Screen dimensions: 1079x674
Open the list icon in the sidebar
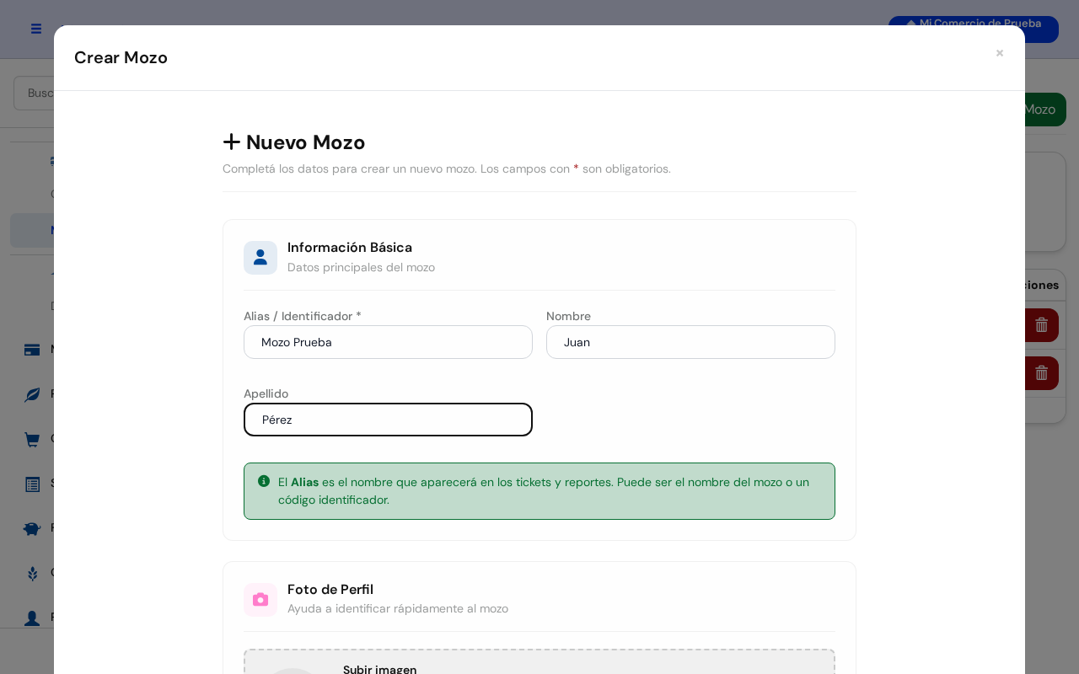(32, 484)
